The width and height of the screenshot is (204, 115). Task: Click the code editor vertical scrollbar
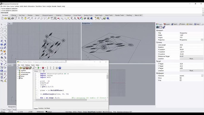[x=107, y=86]
